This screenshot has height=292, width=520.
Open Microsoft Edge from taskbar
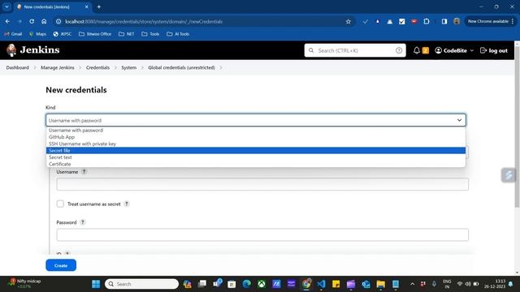click(247, 284)
